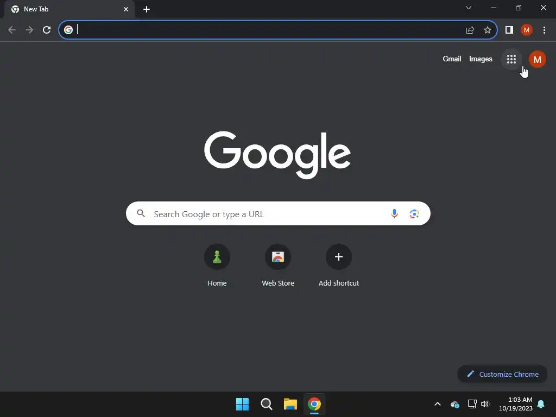Click the magnifier icon in the search box
Viewport: 556px width, 417px height.
[x=141, y=213]
